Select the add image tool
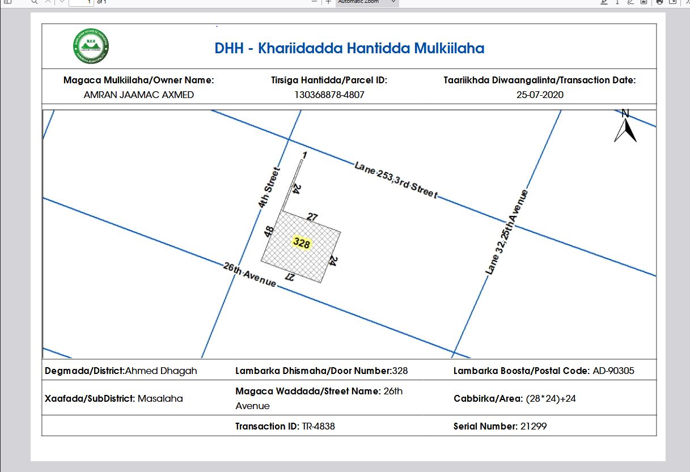The image size is (690, 472). pyautogui.click(x=644, y=2)
